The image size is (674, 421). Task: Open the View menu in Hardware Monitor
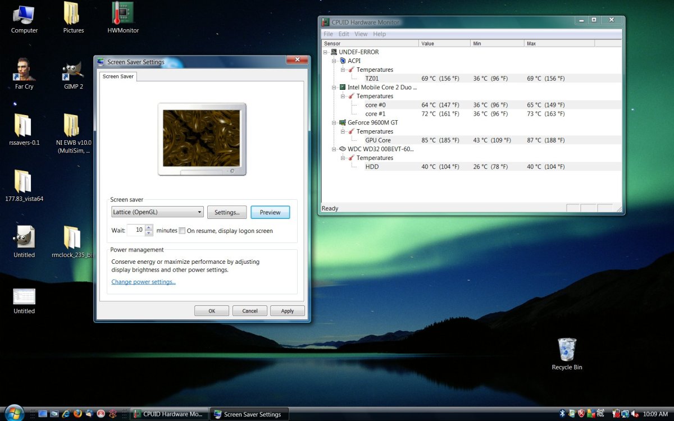click(361, 34)
